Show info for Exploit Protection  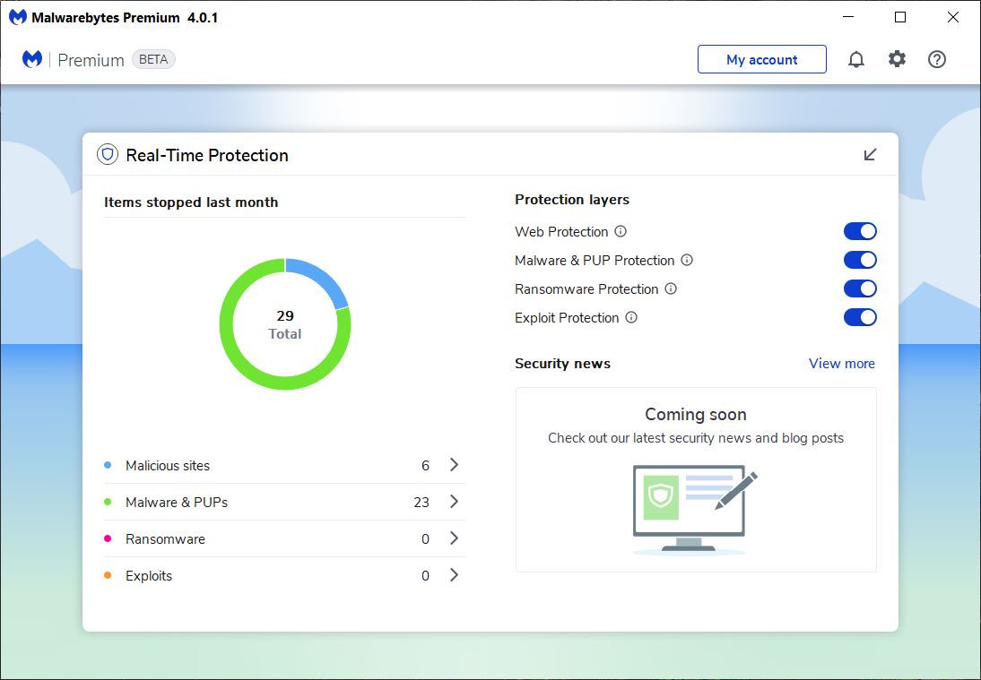[631, 317]
